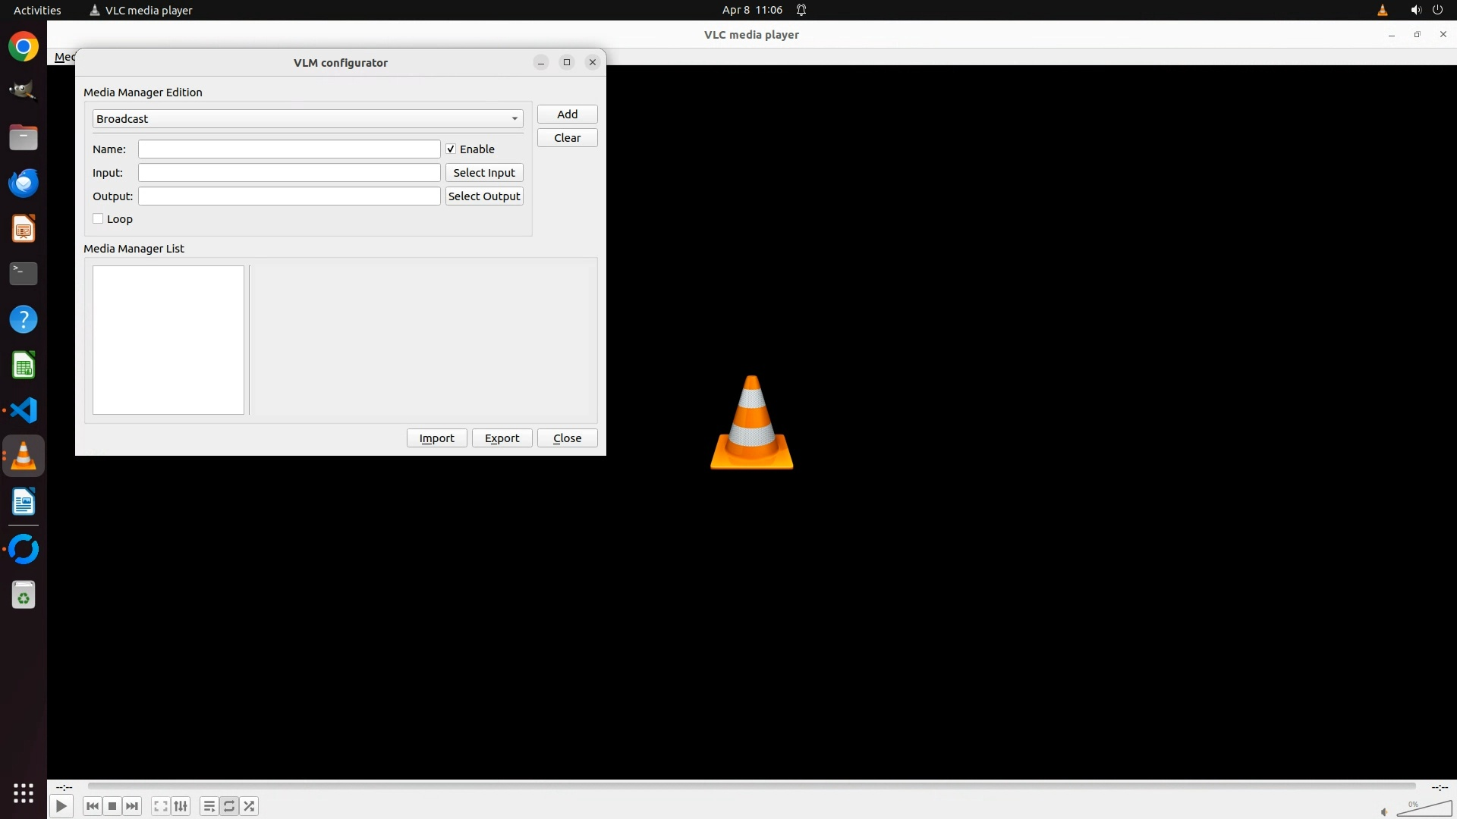1457x819 pixels.
Task: Stop playback with the stop button
Action: point(112,806)
